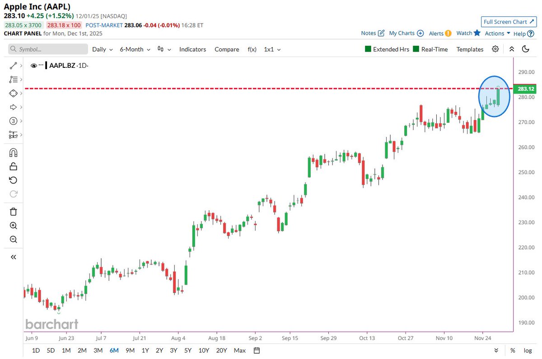Screen dimensions: 542x359
Task: Click the Compare button
Action: point(227,49)
